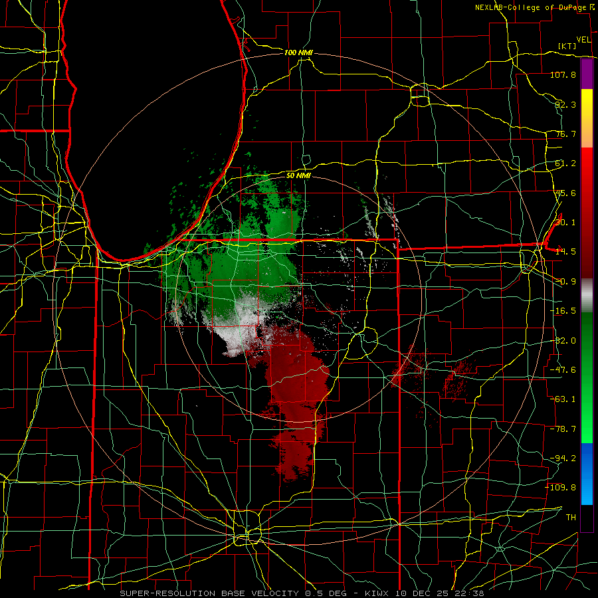Click the TH label below the color bar

click(571, 518)
